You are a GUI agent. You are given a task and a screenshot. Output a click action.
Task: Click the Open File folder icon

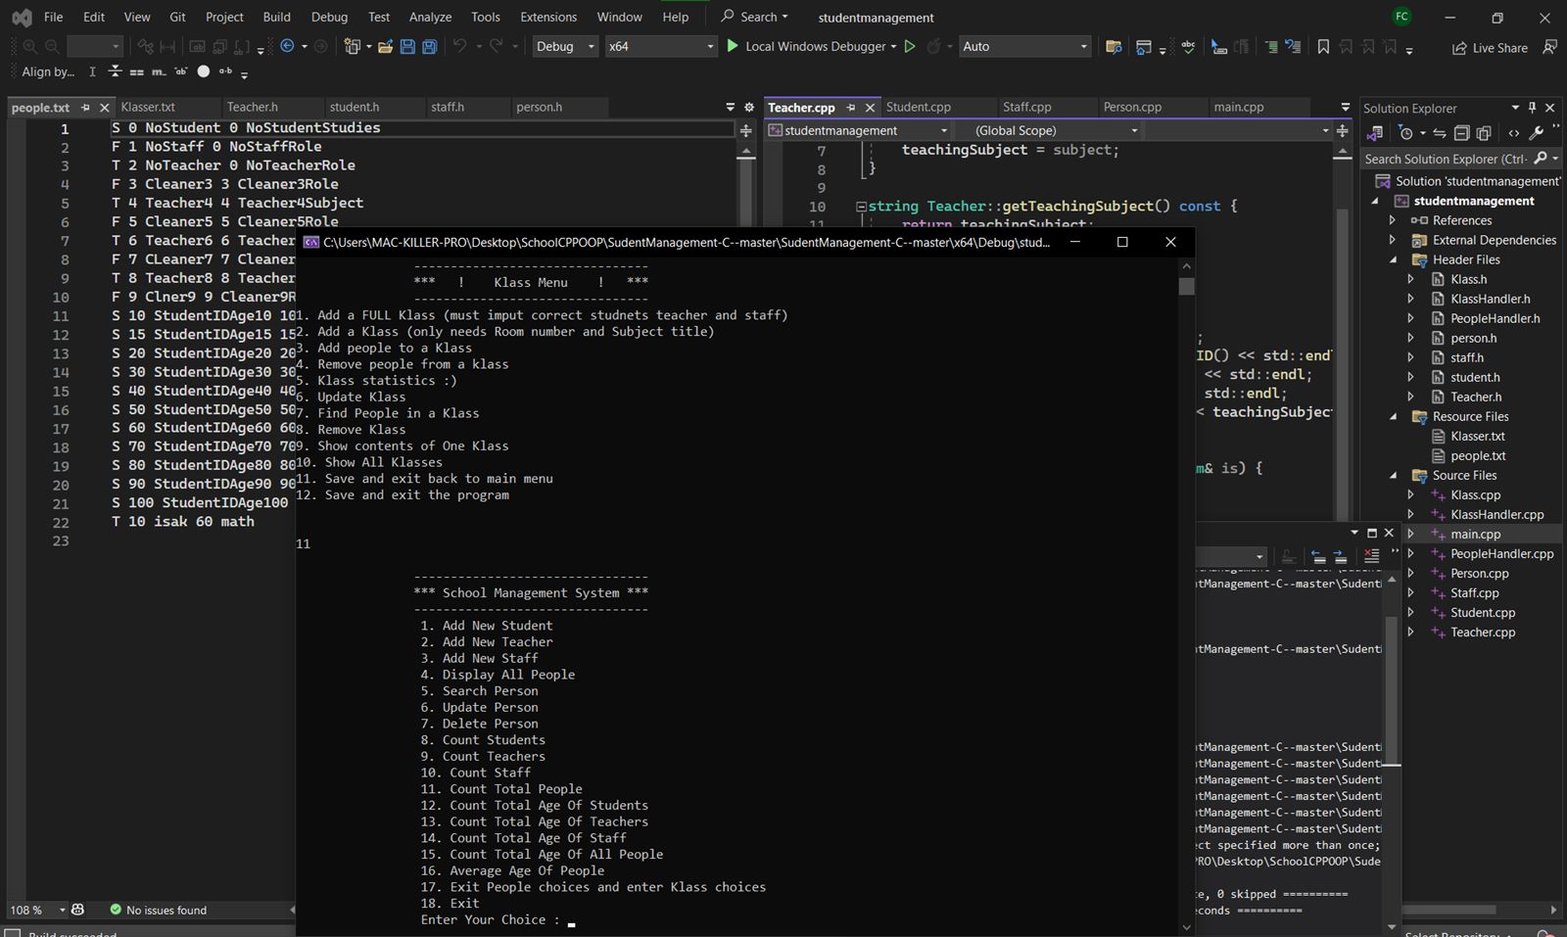click(385, 46)
